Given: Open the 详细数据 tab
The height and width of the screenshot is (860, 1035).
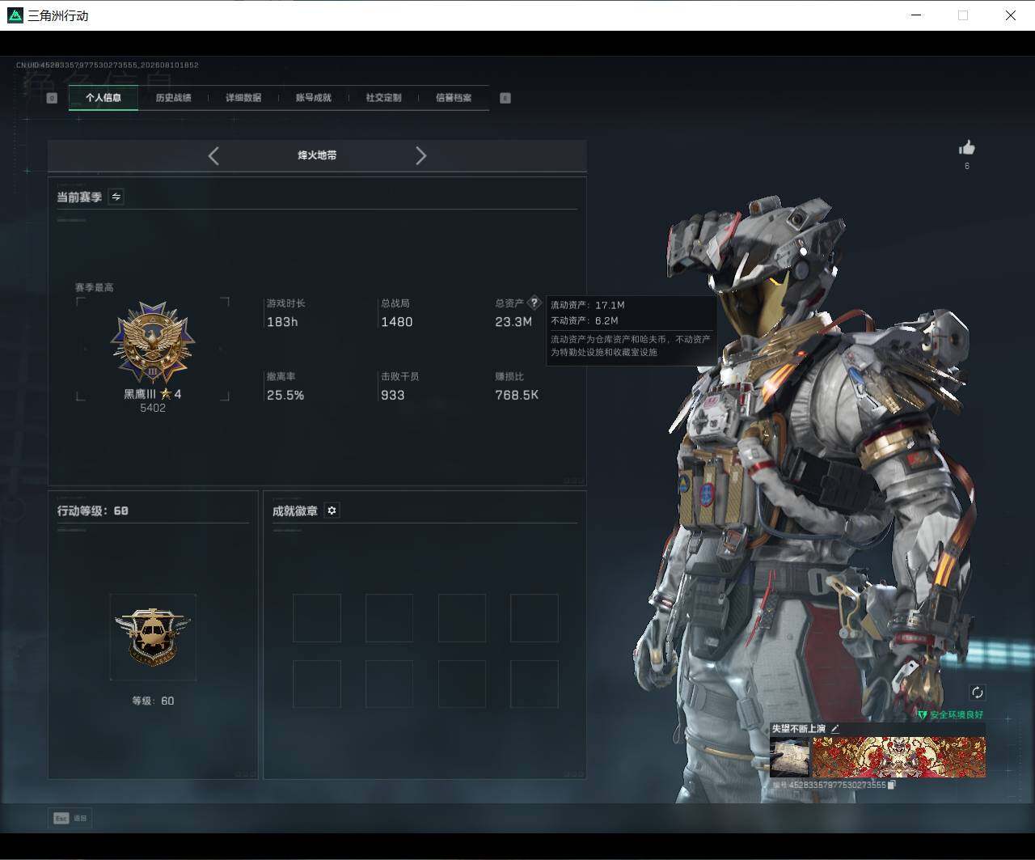Looking at the screenshot, I should pos(243,98).
